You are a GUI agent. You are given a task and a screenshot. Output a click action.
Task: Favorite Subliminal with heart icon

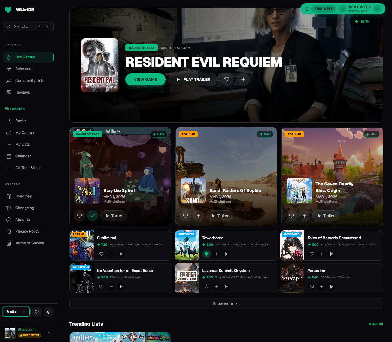[101, 254]
